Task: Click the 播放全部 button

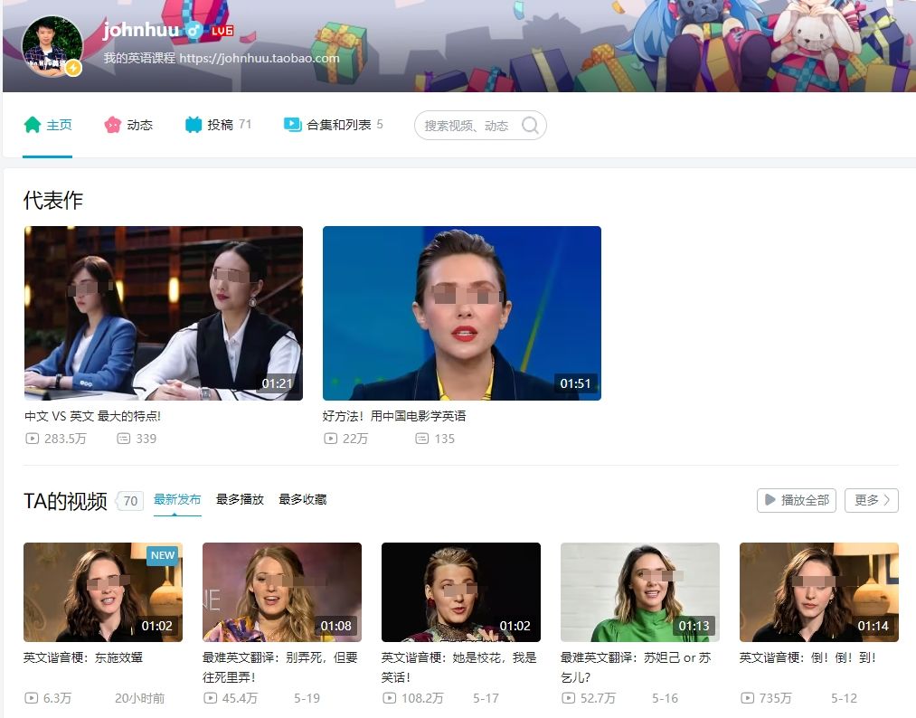Action: click(796, 499)
